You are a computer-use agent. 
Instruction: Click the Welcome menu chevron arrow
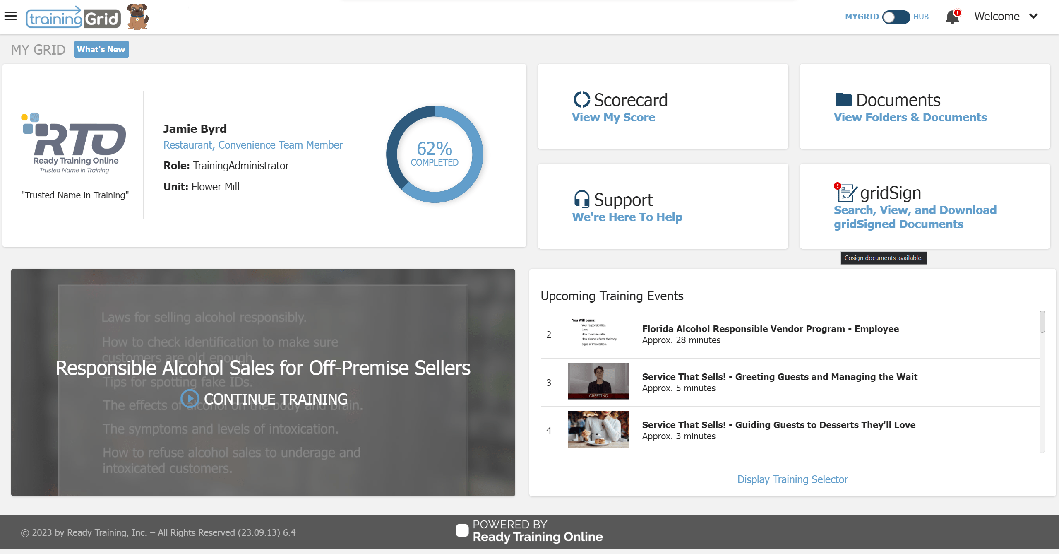pyautogui.click(x=1033, y=17)
